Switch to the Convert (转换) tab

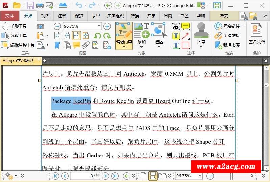134,16
